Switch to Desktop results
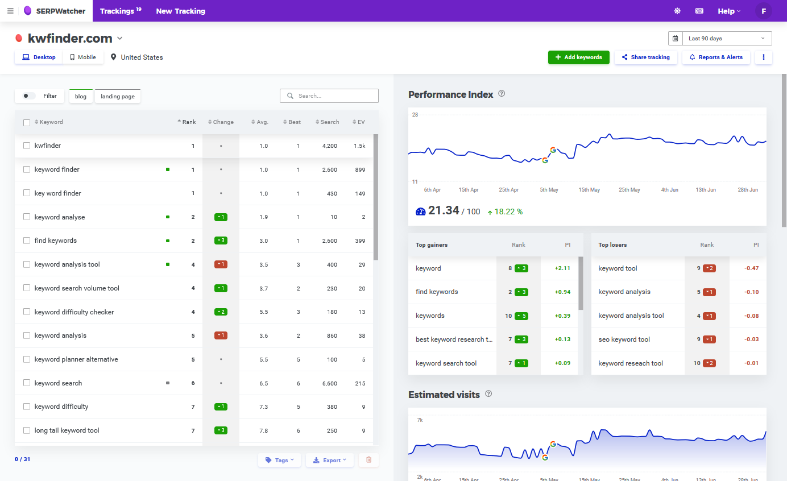The height and width of the screenshot is (481, 787). [39, 57]
